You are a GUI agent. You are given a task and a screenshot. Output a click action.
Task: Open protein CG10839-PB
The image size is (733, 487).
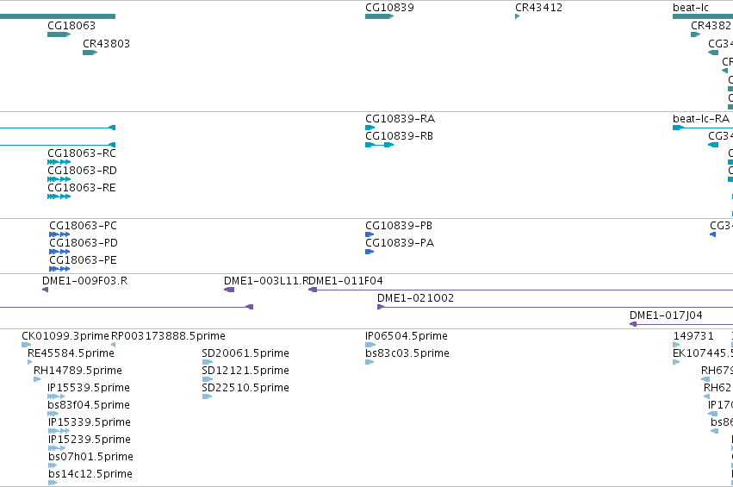coord(399,226)
